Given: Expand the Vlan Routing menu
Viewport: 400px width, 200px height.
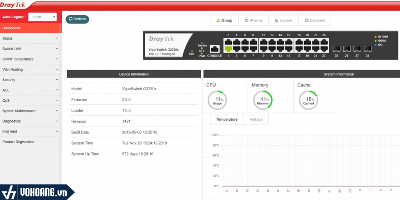Looking at the screenshot, I should coord(30,70).
